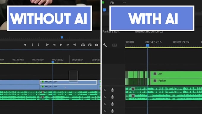This screenshot has height=114, width=202.
Task: Click fx badge on the white-outlined clip
Action: click(43, 82)
